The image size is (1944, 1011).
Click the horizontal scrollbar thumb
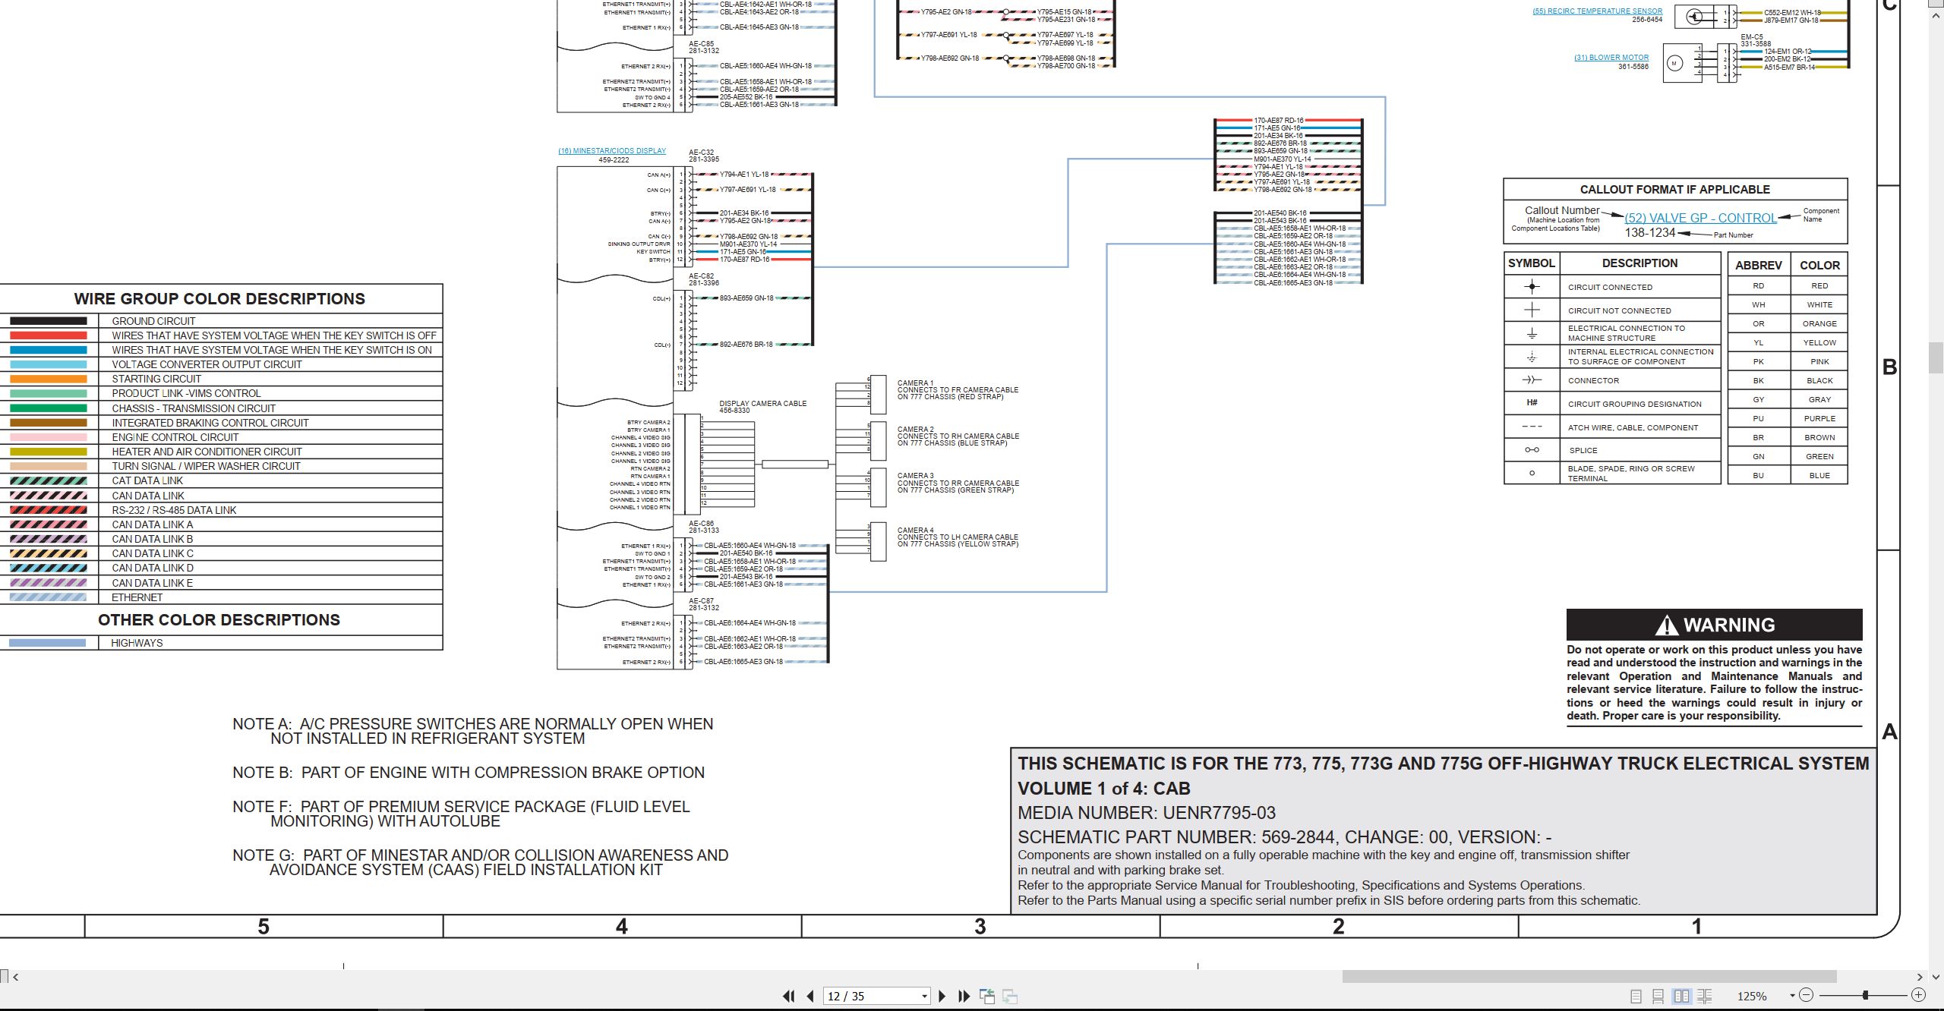click(1589, 977)
